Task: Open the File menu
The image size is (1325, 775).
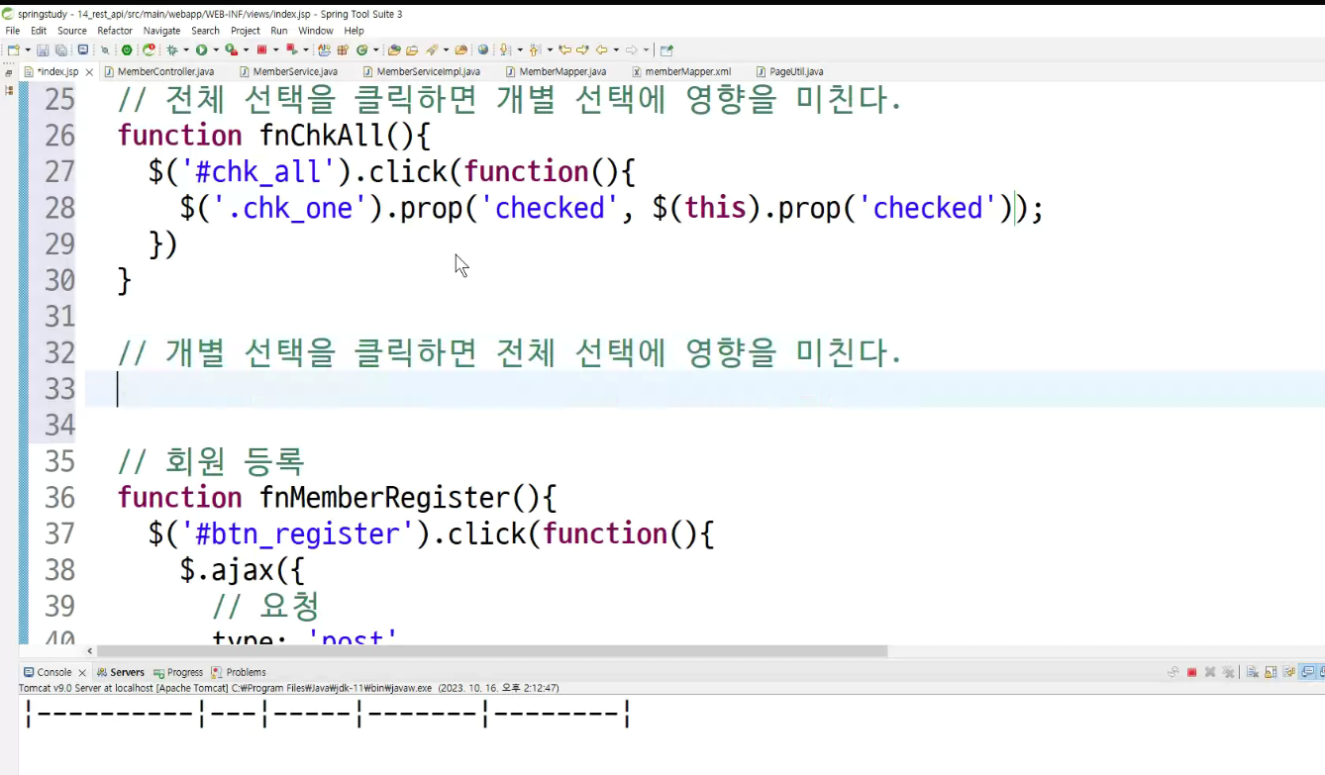Action: click(x=13, y=31)
